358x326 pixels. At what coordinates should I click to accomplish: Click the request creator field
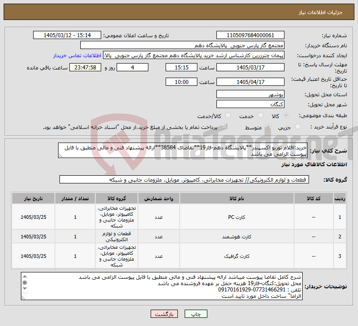(194, 55)
